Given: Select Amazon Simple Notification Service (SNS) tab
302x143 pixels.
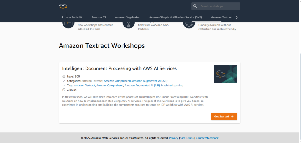Looking at the screenshot, I should click(175, 17).
